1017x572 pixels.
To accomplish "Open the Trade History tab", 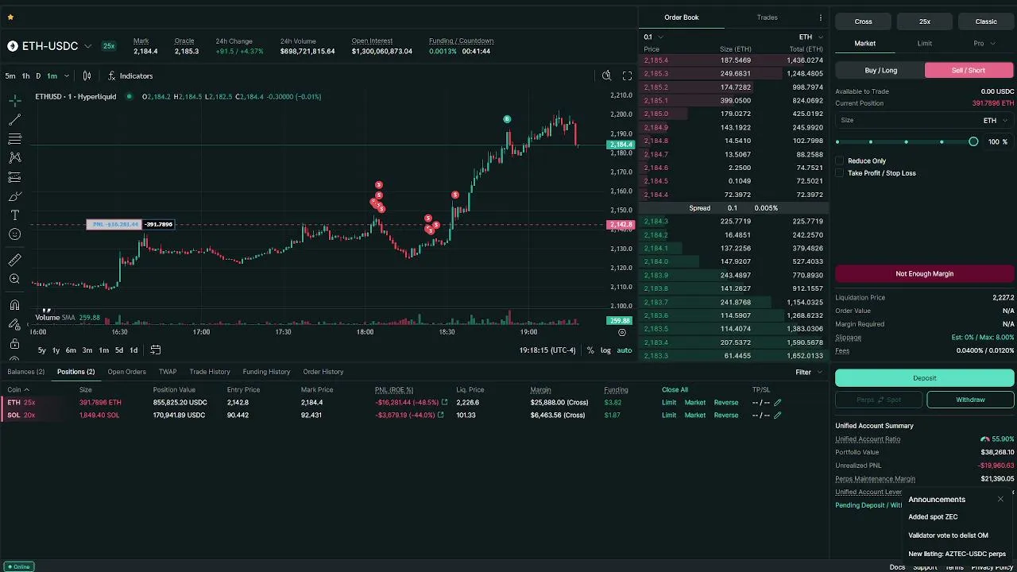I will click(210, 372).
